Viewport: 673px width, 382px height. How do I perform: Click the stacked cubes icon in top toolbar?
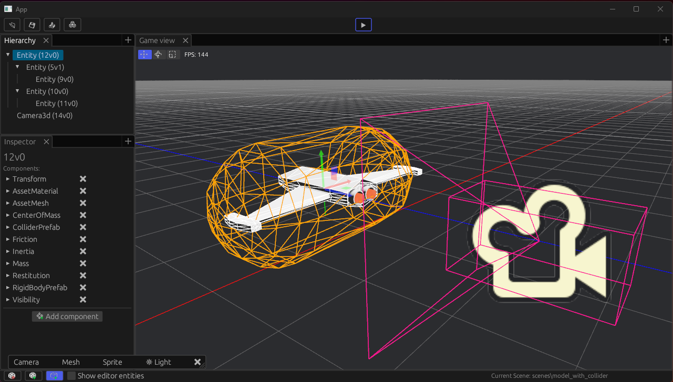coord(73,25)
